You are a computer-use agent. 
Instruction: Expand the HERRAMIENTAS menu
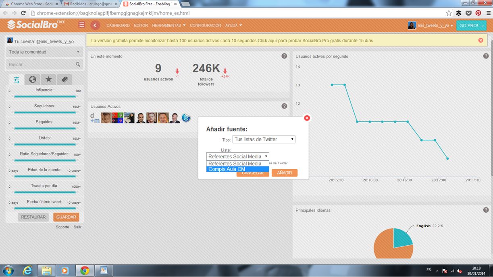[168, 25]
